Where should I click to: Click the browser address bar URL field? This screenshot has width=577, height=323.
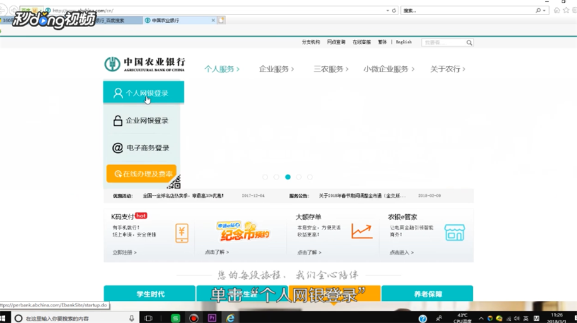click(217, 11)
